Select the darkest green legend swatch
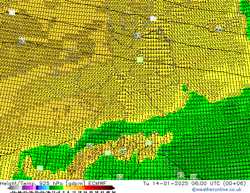Screen dimensions: 250x193 [50, 188]
